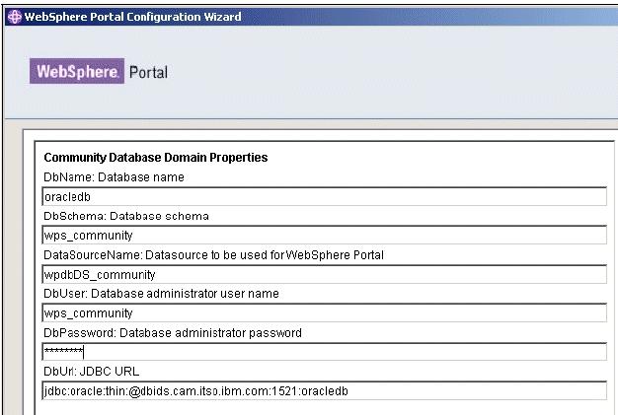Select the DbUser administrator user name field
Image resolution: width=618 pixels, height=415 pixels.
(x=325, y=312)
